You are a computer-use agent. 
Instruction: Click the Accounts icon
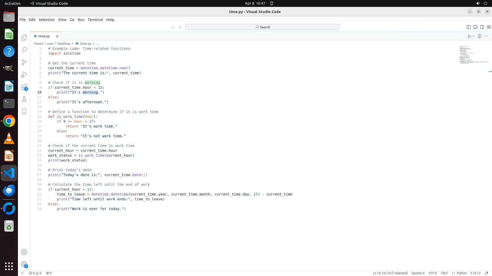pyautogui.click(x=24, y=252)
